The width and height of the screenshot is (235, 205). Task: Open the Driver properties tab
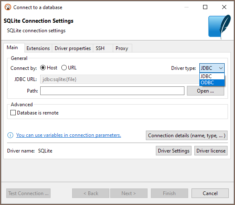pyautogui.click(x=73, y=48)
